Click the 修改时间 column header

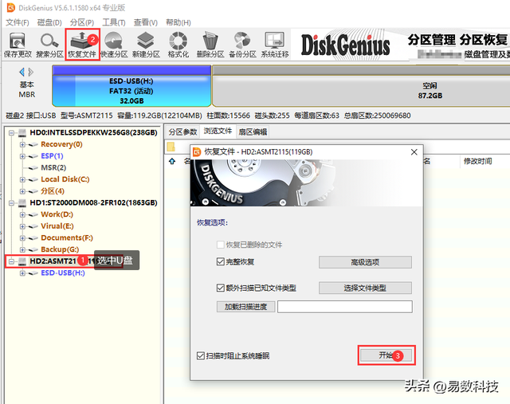477,161
